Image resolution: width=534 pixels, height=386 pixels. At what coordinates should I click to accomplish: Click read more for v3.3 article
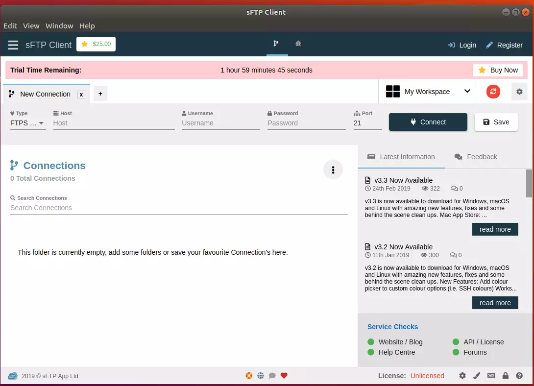(x=495, y=229)
